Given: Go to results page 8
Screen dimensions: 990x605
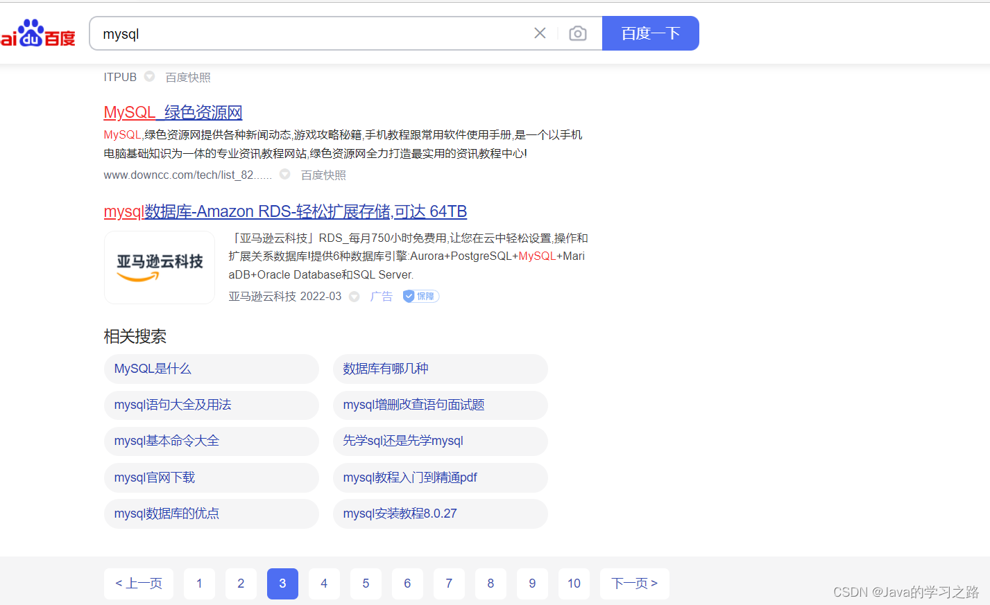Looking at the screenshot, I should click(x=490, y=584).
